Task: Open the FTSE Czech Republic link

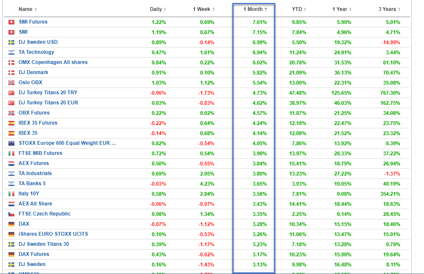Action: (x=44, y=214)
